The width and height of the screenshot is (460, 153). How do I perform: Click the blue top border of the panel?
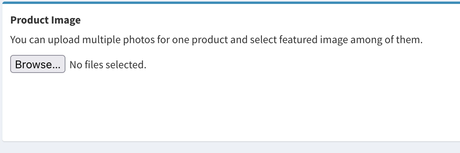click(231, 3)
